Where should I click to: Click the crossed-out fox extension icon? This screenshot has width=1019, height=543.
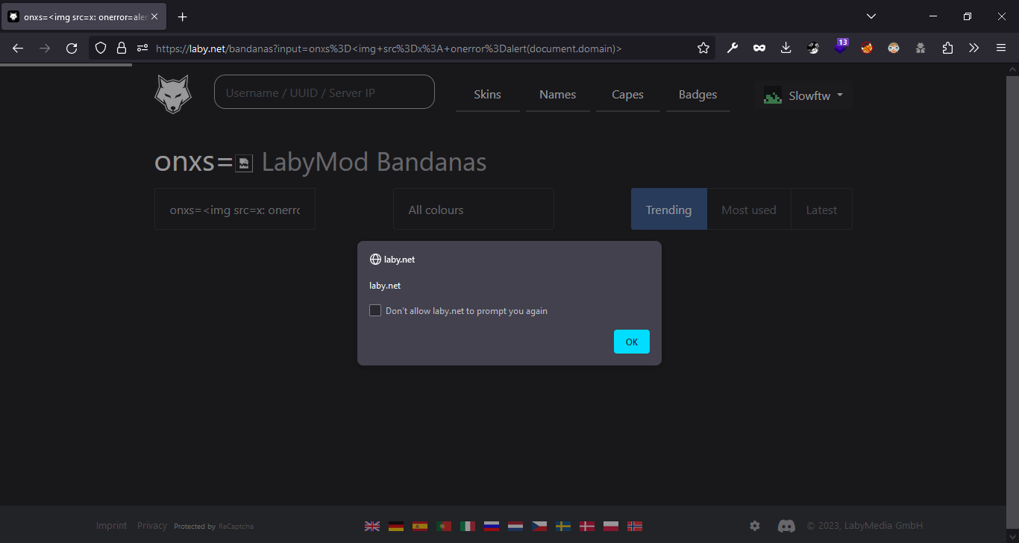coord(867,48)
